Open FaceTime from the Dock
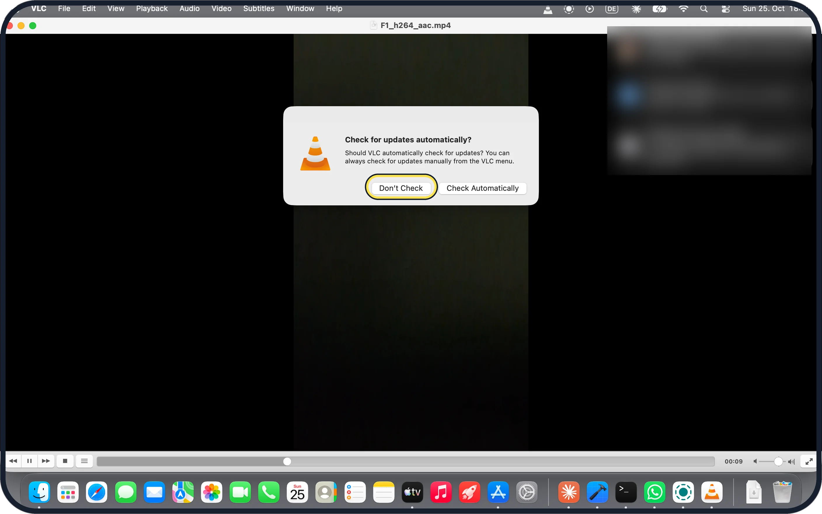This screenshot has height=514, width=822. (240, 492)
